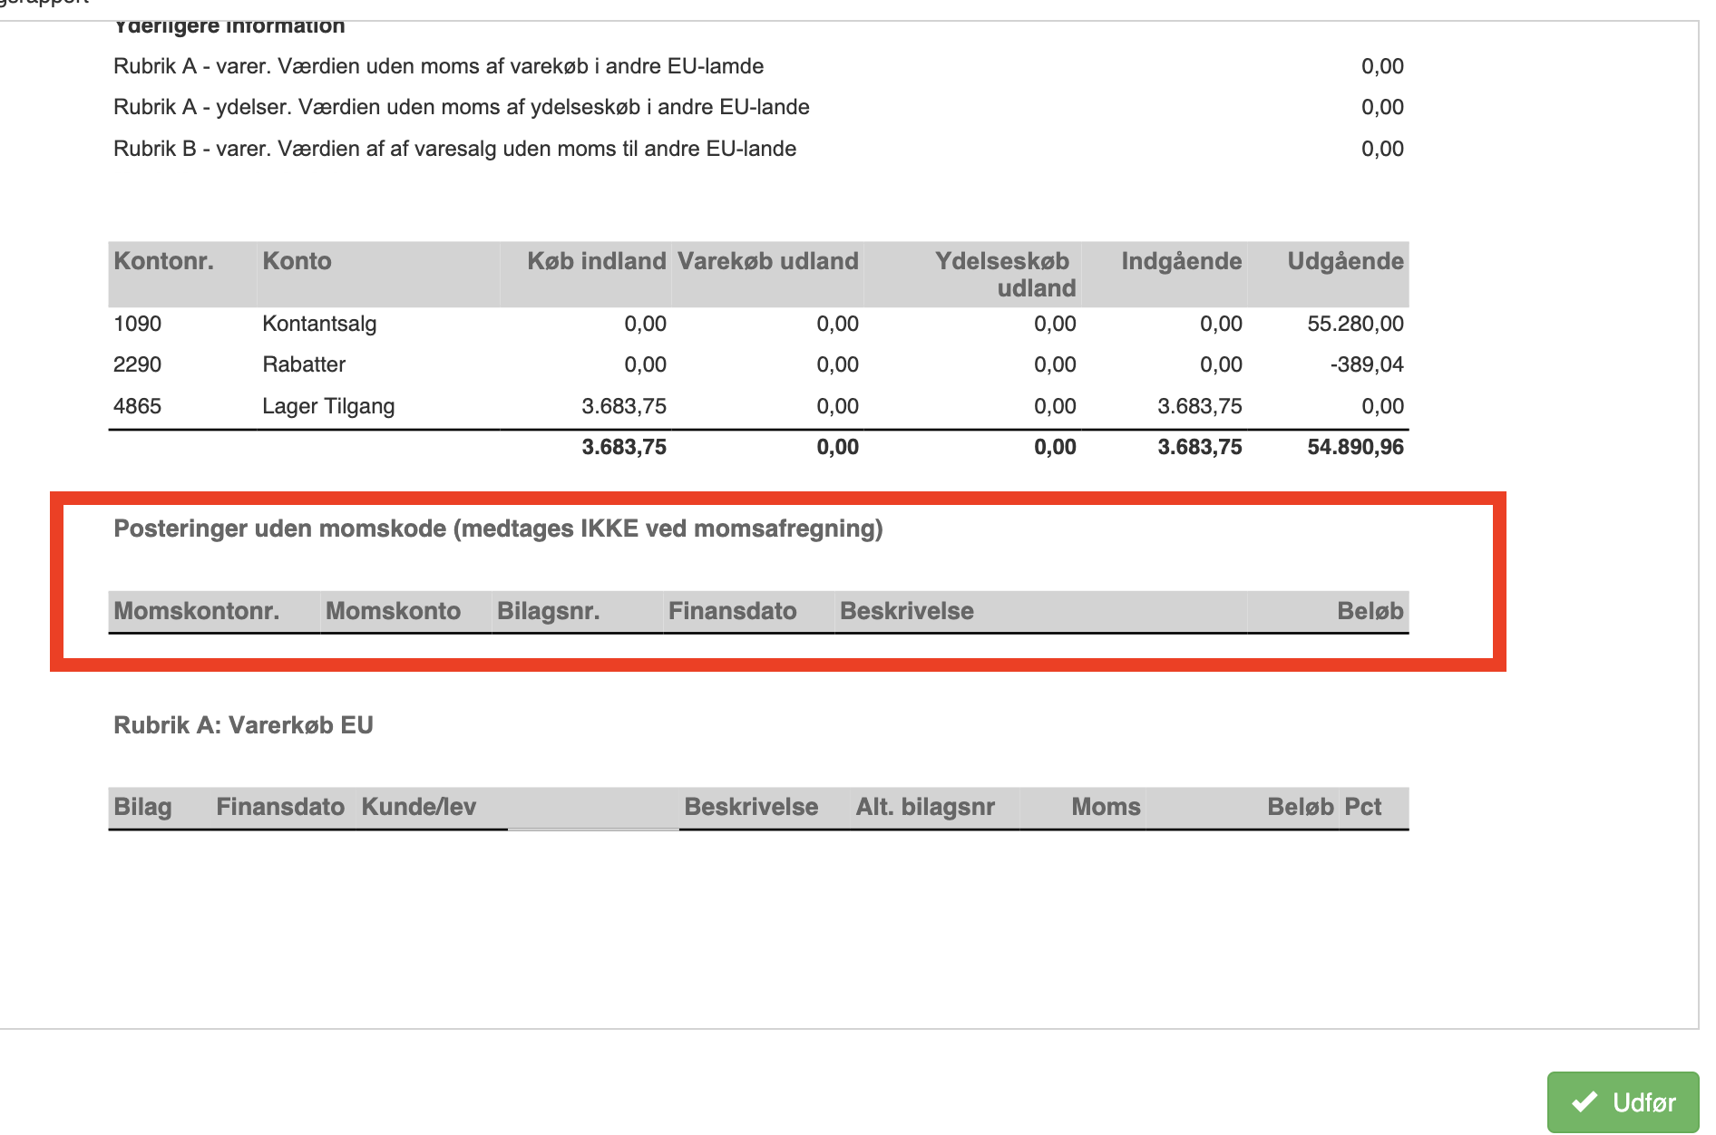Screen dimensions: 1716x1135
Task: Select account number 4865
Action: tap(137, 406)
